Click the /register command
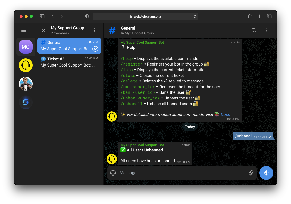Screen dimensions: 291x204 tap(132, 64)
